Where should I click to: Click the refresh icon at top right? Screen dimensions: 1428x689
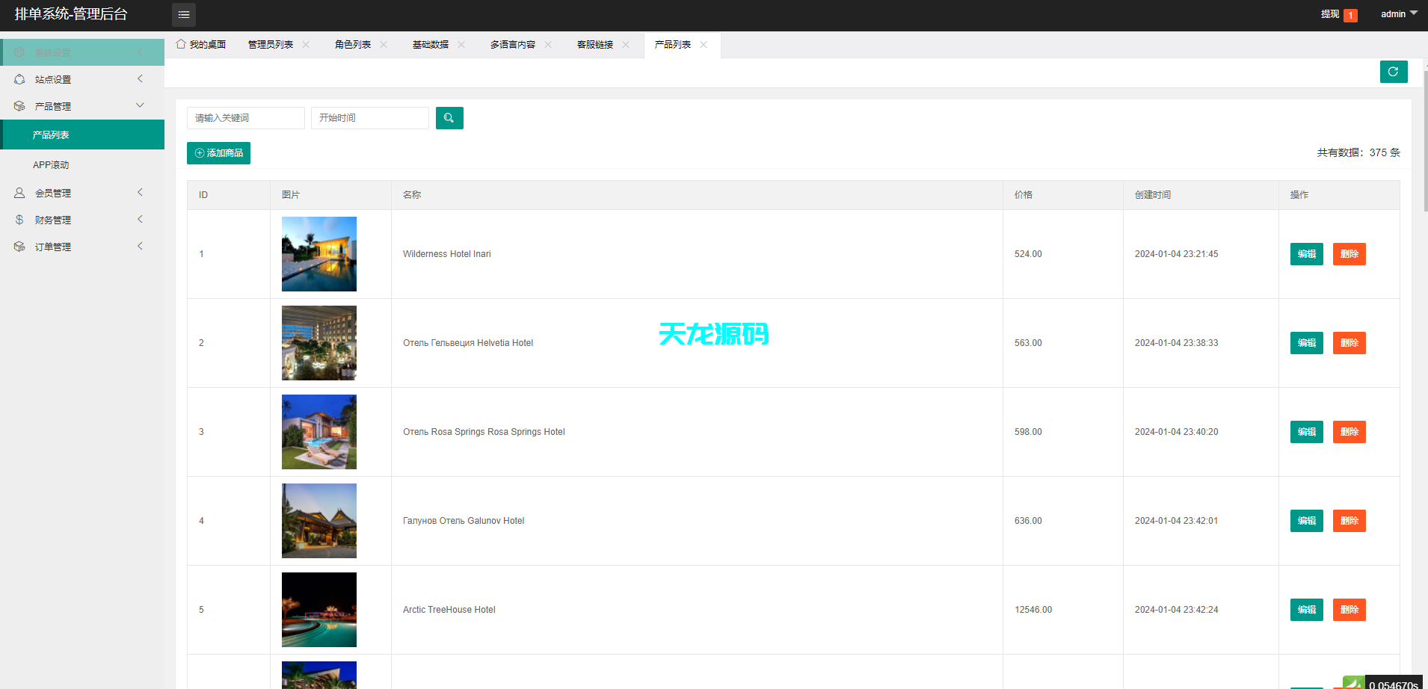[1393, 72]
